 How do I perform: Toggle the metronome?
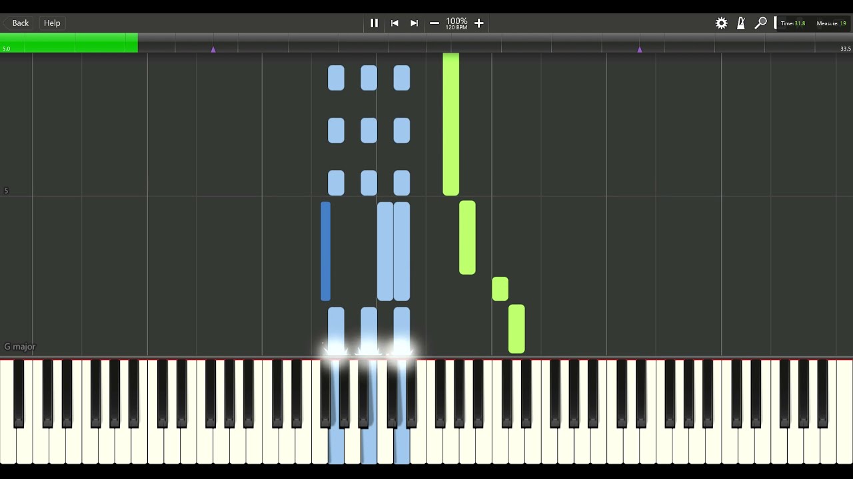741,23
